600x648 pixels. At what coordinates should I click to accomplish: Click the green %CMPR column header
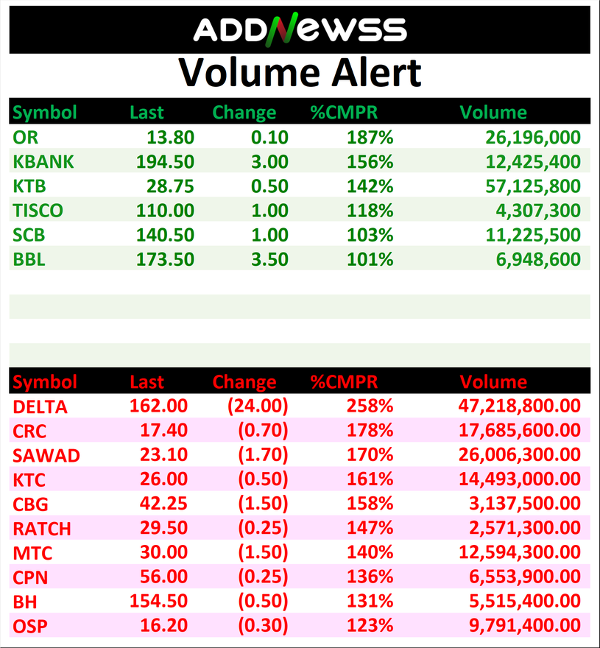pyautogui.click(x=344, y=113)
